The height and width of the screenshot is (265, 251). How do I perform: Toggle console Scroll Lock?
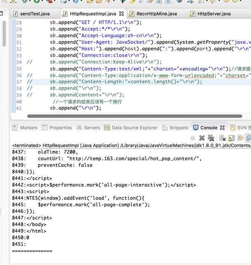(232, 138)
